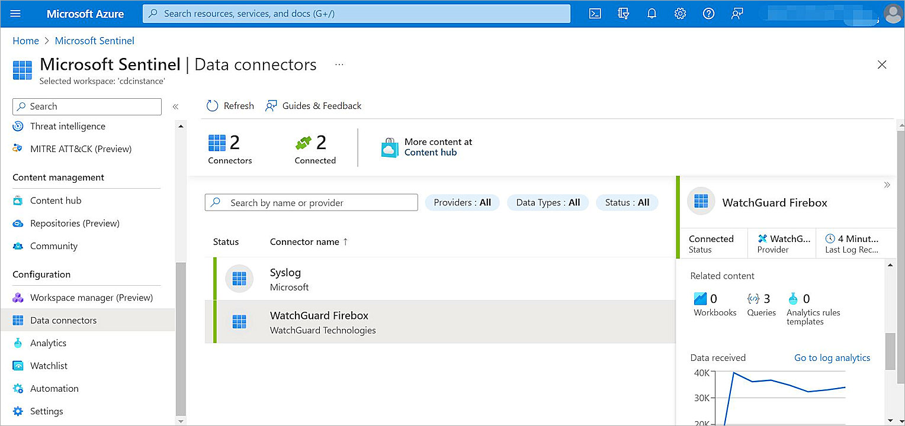The width and height of the screenshot is (905, 426).
Task: Select Analytics under Configuration
Action: (x=48, y=343)
